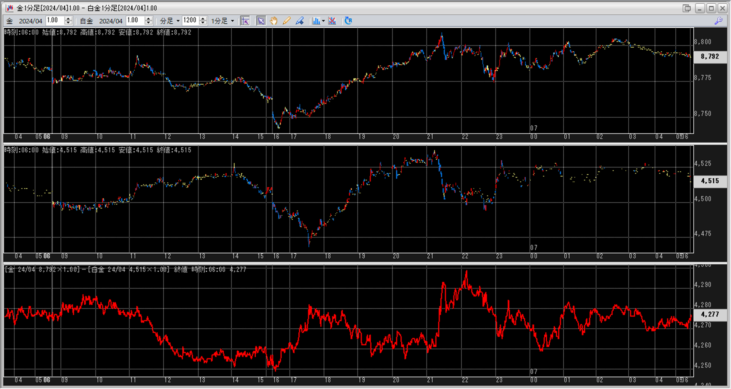
Task: Click the blue refresh reload icon
Action: (x=348, y=21)
